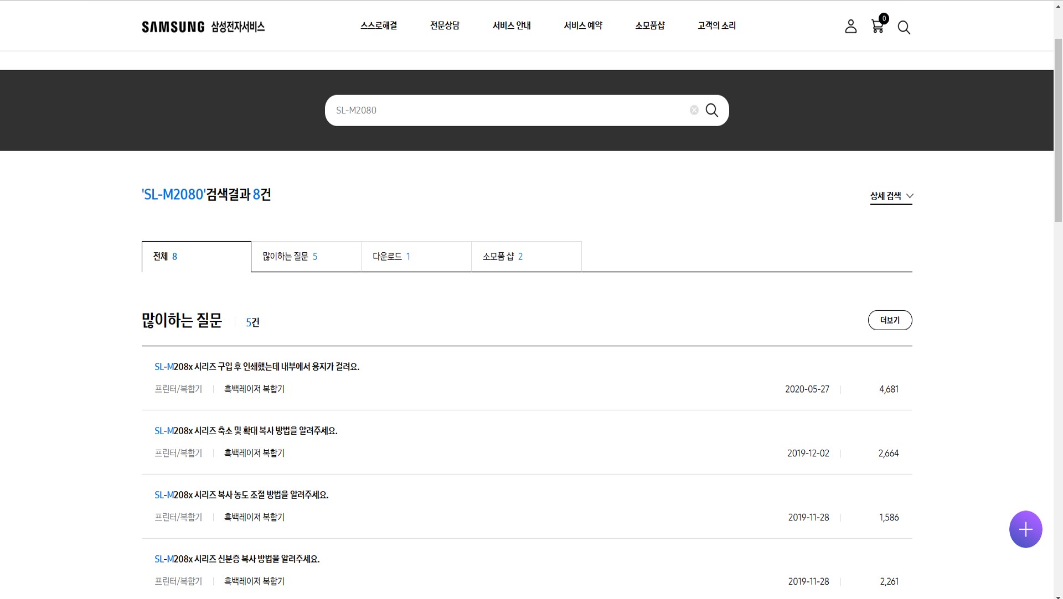
Task: Open the purple floating plus button
Action: pos(1025,529)
